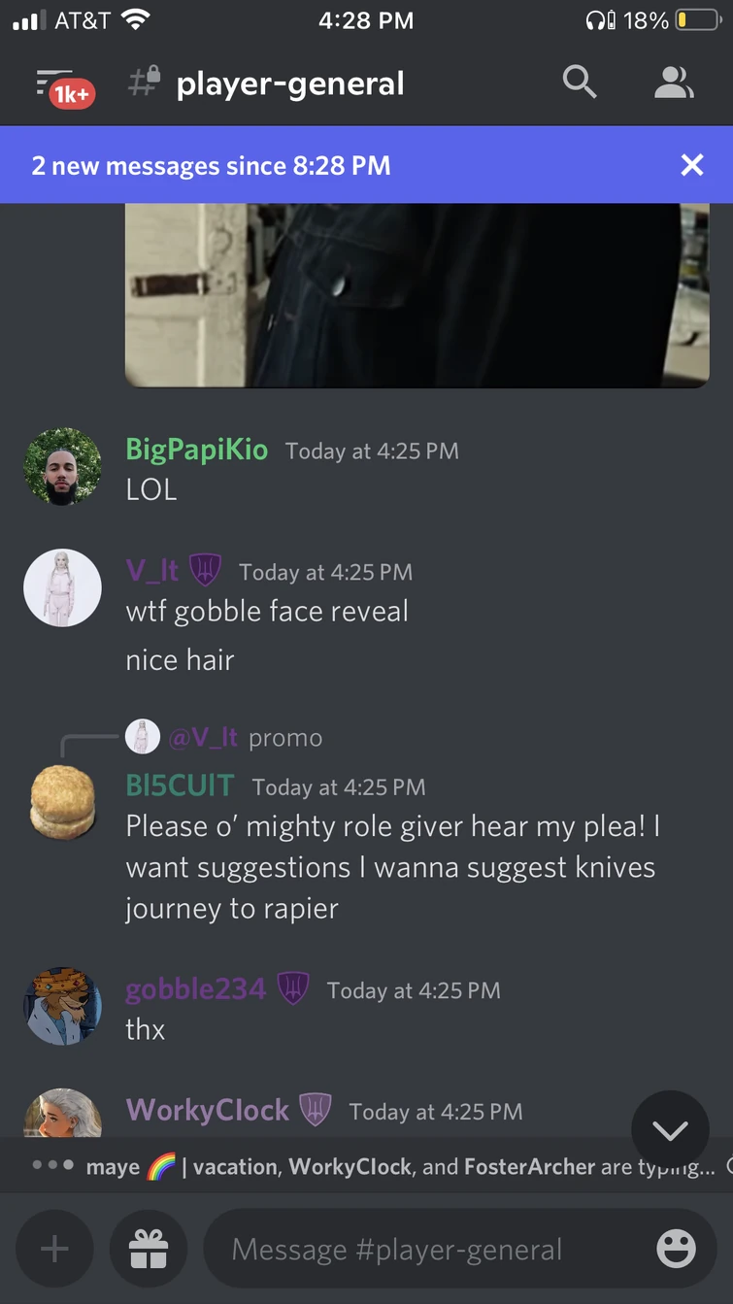Image resolution: width=733 pixels, height=1304 pixels.
Task: Open the plus attachment button
Action: (x=54, y=1249)
